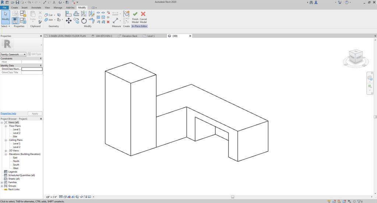Screen dimensions: 377x203
Task: Toggle Visual Style in view control bar
Action: click(65, 197)
